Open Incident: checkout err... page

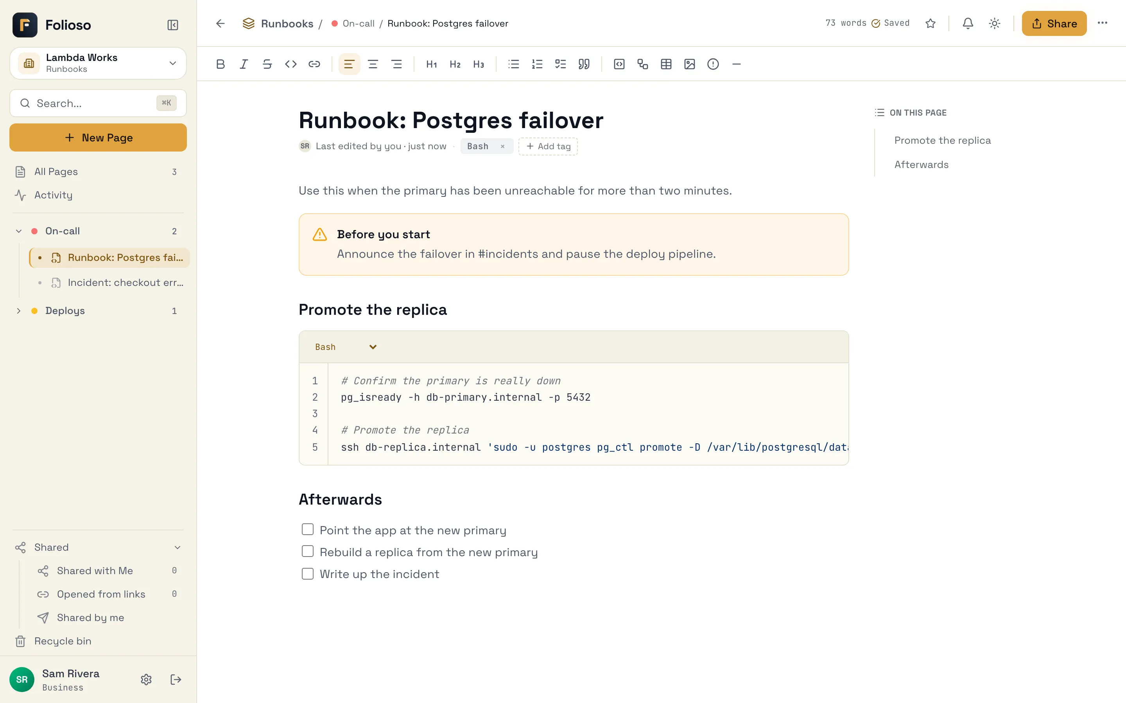tap(109, 282)
